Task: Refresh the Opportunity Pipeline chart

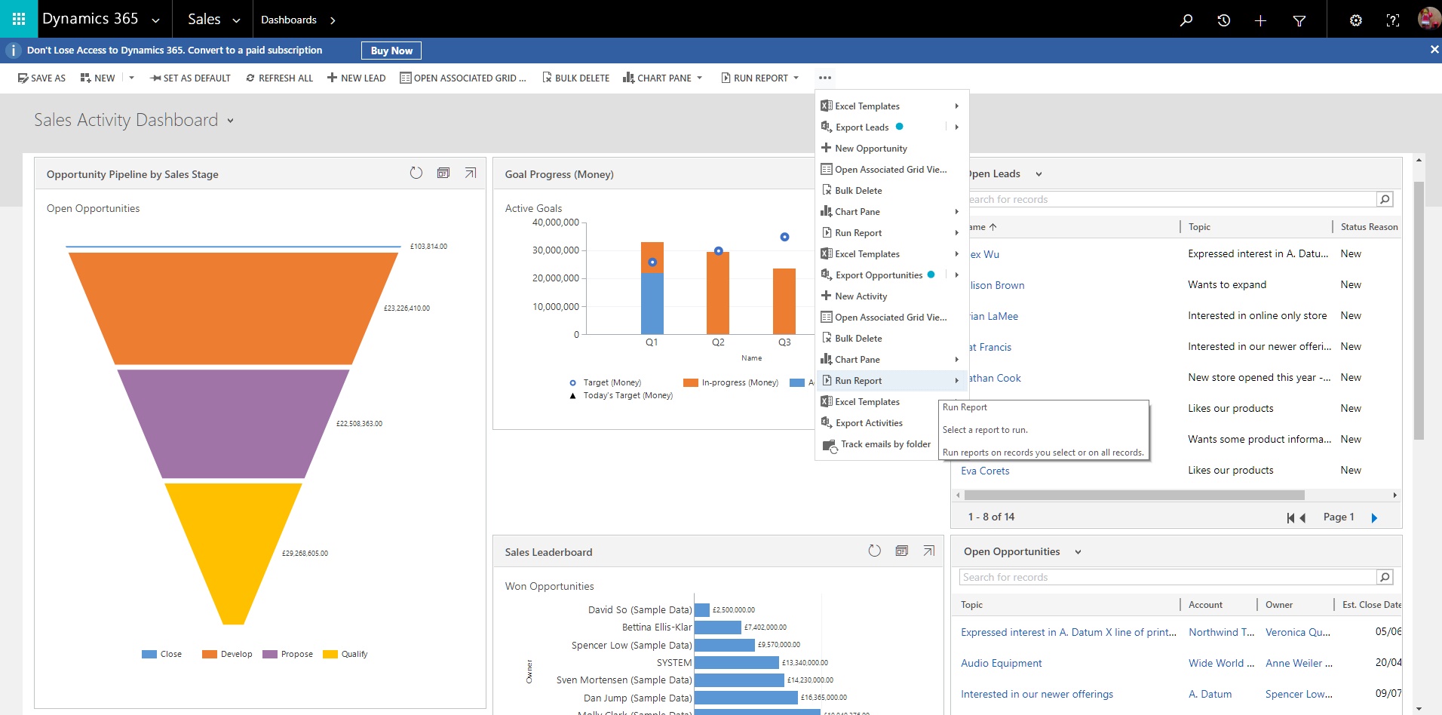Action: click(x=416, y=173)
